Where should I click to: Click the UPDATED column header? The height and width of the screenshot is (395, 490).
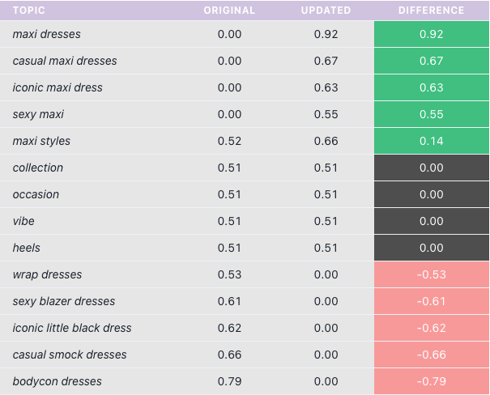[x=326, y=11]
